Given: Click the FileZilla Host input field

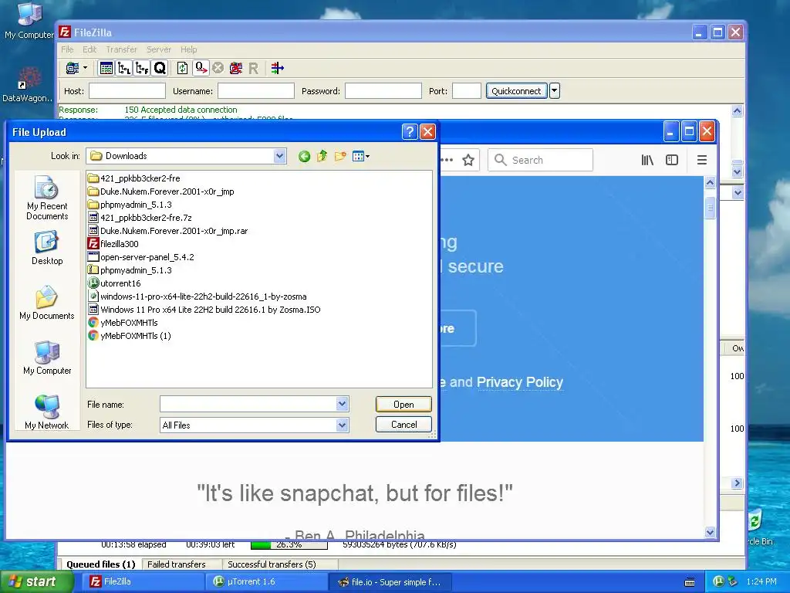Looking at the screenshot, I should point(127,91).
